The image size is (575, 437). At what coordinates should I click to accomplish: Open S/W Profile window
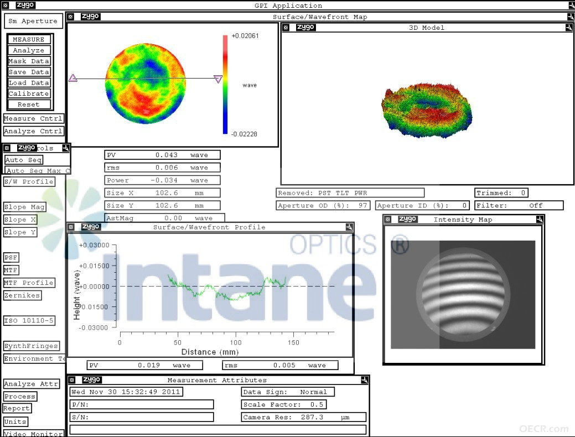pyautogui.click(x=29, y=181)
